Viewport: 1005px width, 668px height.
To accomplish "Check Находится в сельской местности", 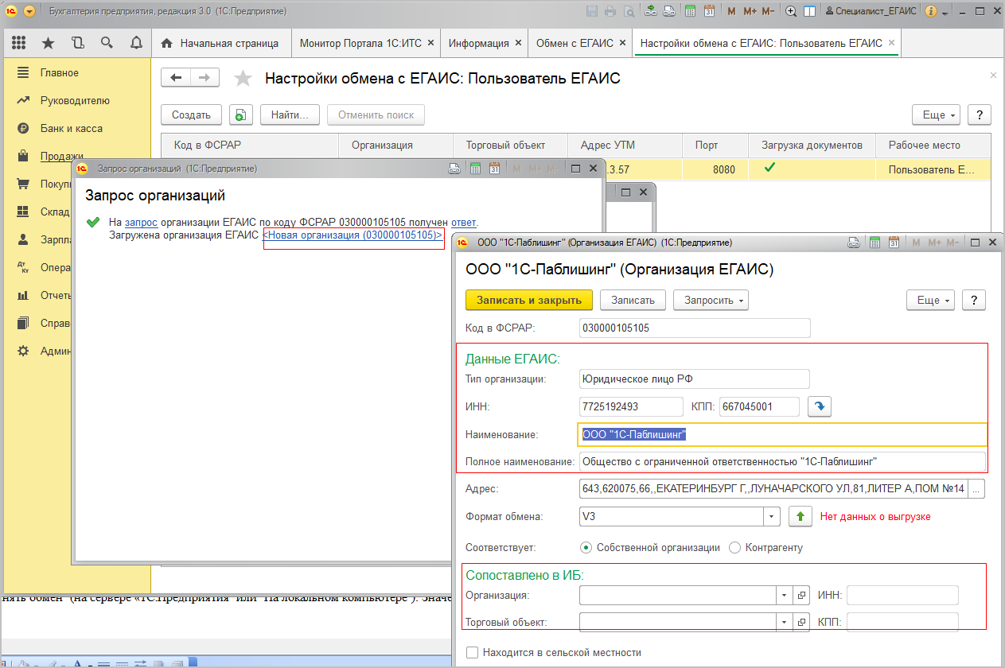I will 473,652.
